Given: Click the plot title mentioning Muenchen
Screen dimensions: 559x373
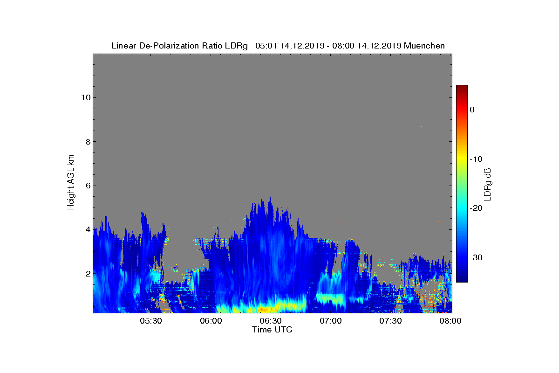Looking at the screenshot, I should tap(278, 46).
